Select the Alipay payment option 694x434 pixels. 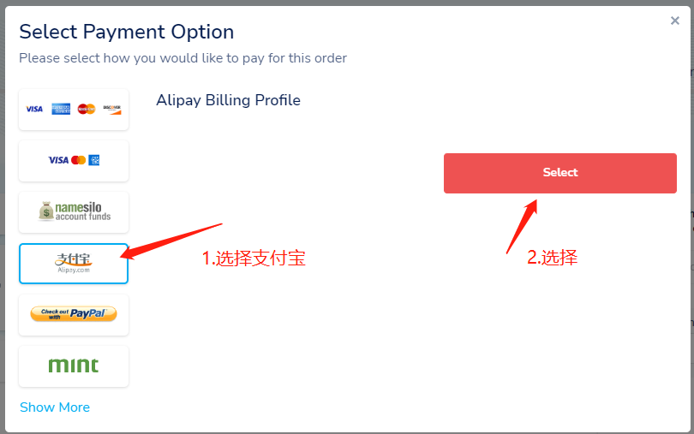(74, 264)
